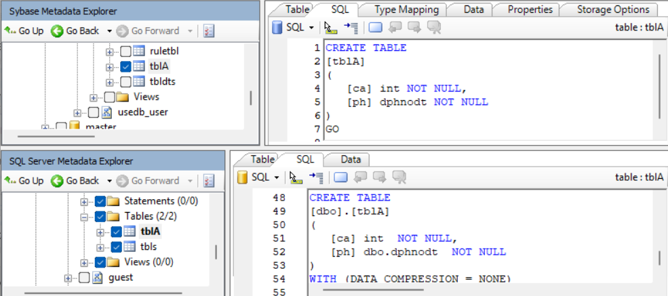The width and height of the screenshot is (668, 296).
Task: Click clear bookmarks icon in SQL Server SQL toolbar
Action: point(399,177)
